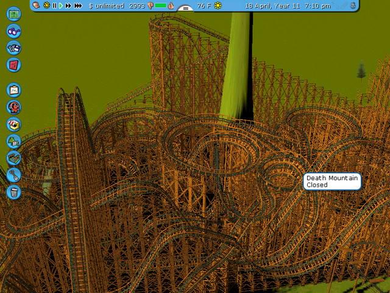Open the shops and stalls menu
Image resolution: width=390 pixels, height=293 pixels.
point(13,124)
